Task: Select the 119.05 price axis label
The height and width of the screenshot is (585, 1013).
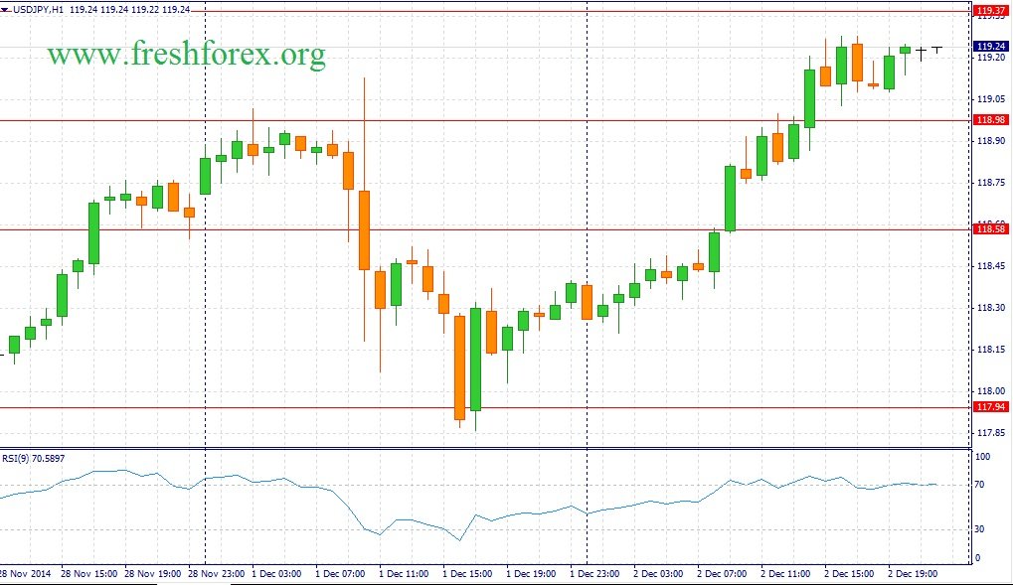Action: click(x=990, y=99)
